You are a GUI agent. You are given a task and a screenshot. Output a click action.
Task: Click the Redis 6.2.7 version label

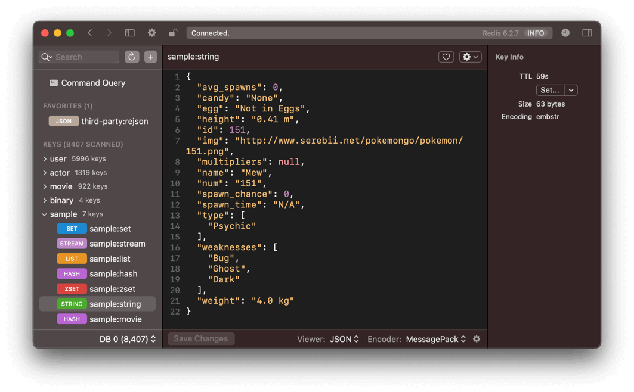click(x=500, y=33)
